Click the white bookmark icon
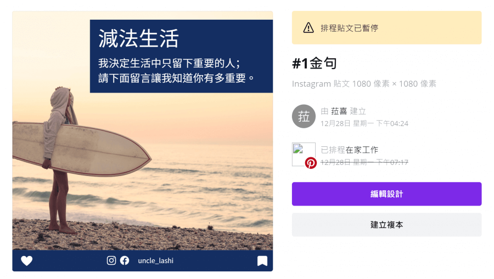 (262, 261)
